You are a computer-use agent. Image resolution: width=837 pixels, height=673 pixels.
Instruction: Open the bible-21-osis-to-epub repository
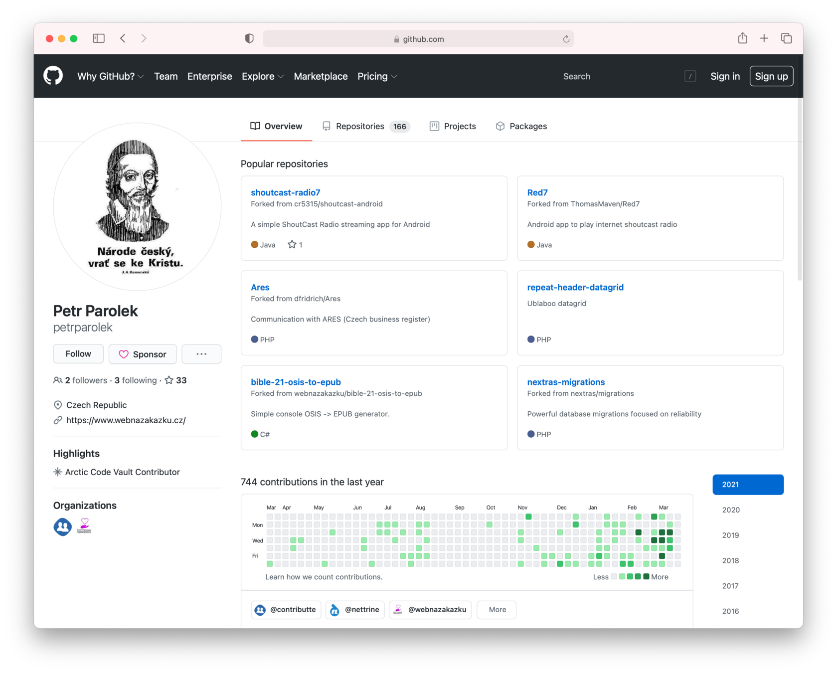[296, 382]
